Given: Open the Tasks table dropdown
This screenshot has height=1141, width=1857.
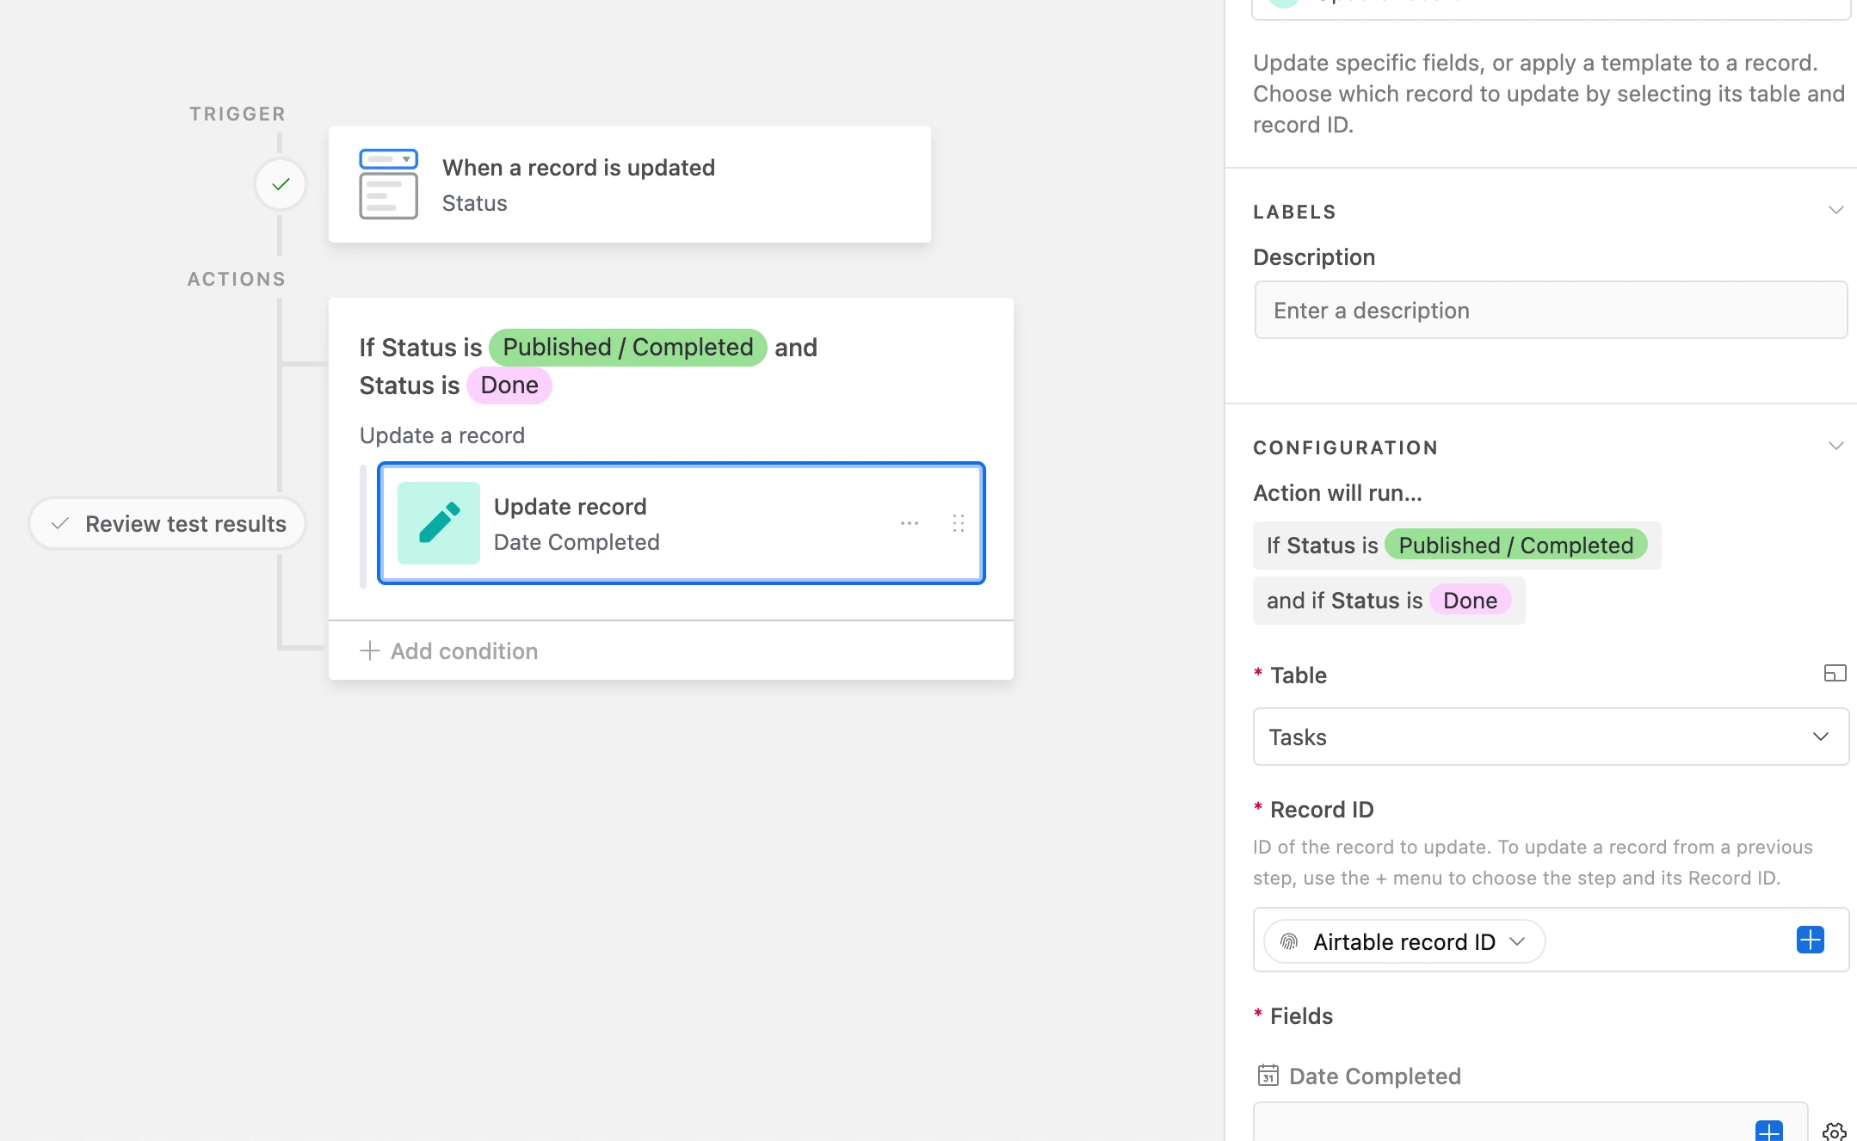Looking at the screenshot, I should coord(1551,737).
